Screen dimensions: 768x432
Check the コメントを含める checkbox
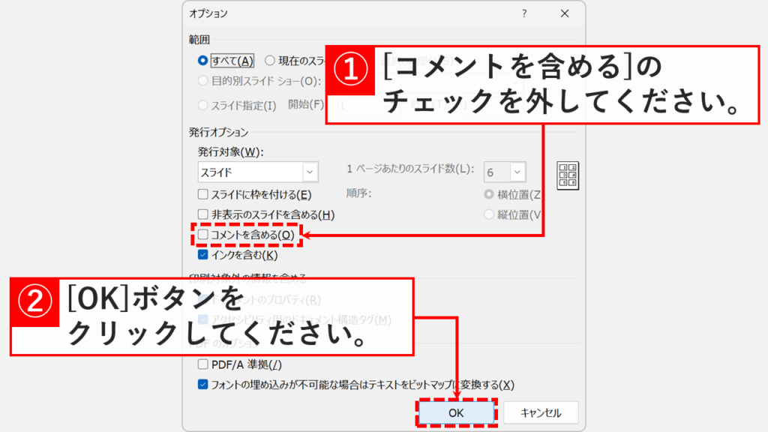tap(202, 233)
